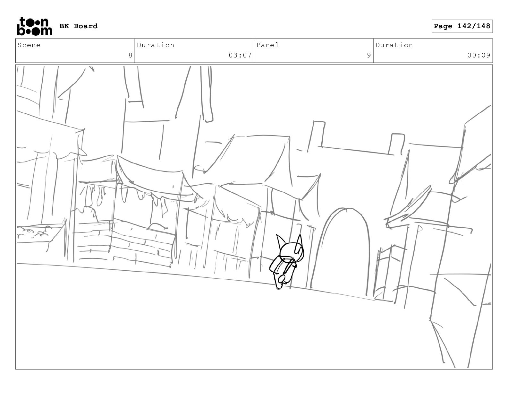
Task: Select the panel number '9'
Action: (369, 55)
